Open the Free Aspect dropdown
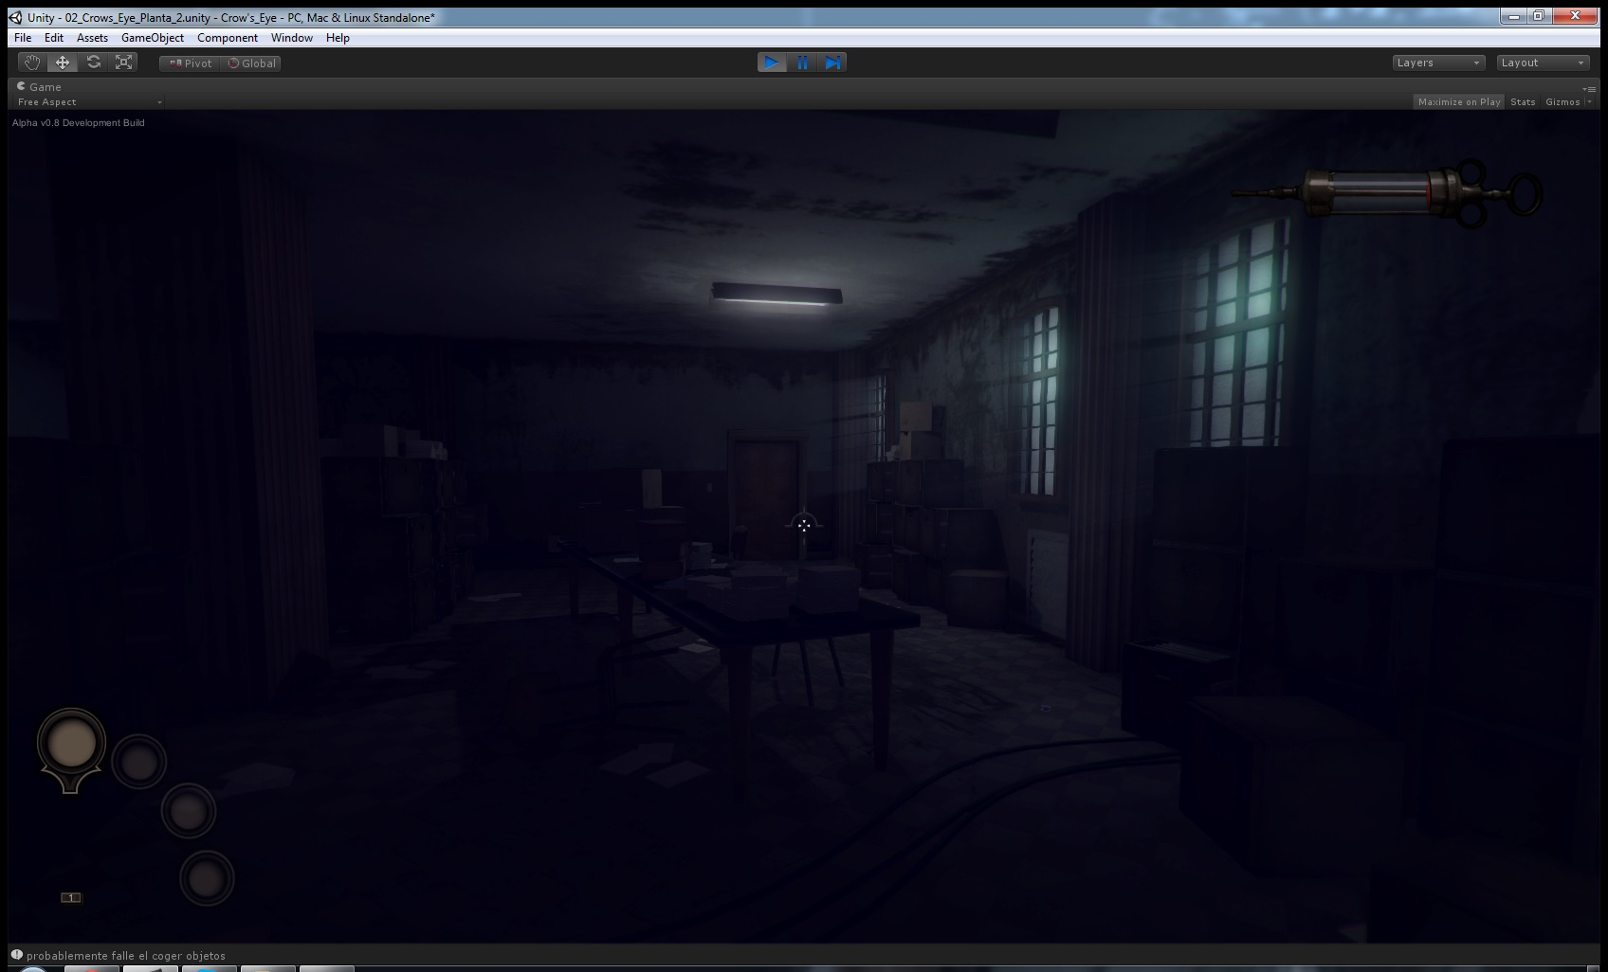 (89, 102)
